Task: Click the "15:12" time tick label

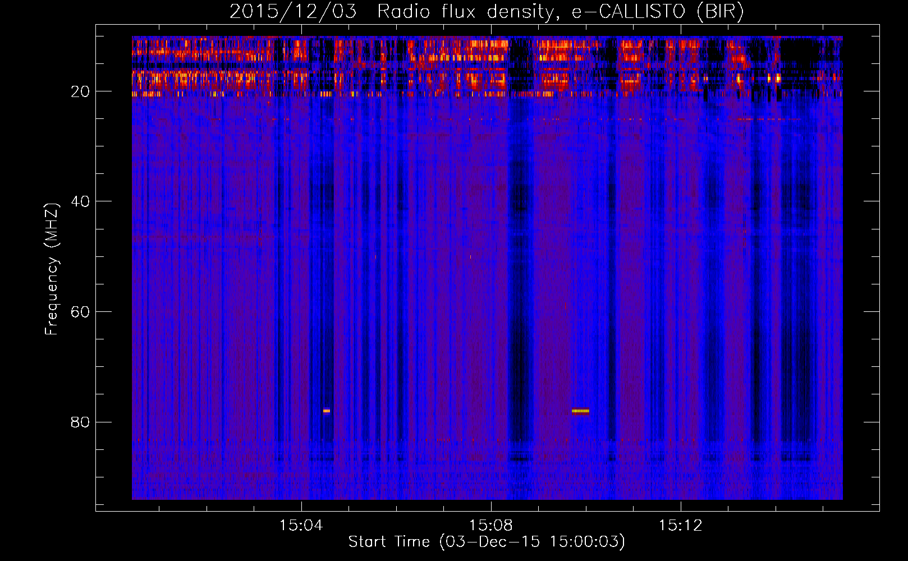Action: pyautogui.click(x=681, y=526)
